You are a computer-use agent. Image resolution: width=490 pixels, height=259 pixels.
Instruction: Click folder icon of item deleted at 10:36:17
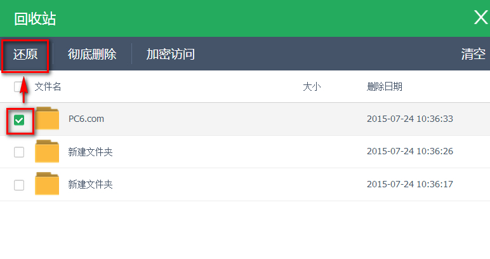pos(47,184)
